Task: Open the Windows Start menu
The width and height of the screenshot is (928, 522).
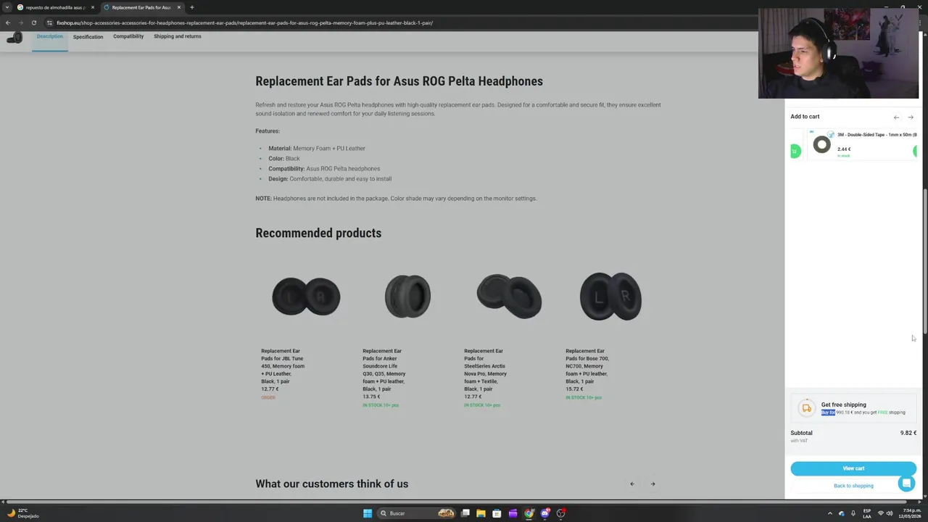Action: pyautogui.click(x=368, y=513)
